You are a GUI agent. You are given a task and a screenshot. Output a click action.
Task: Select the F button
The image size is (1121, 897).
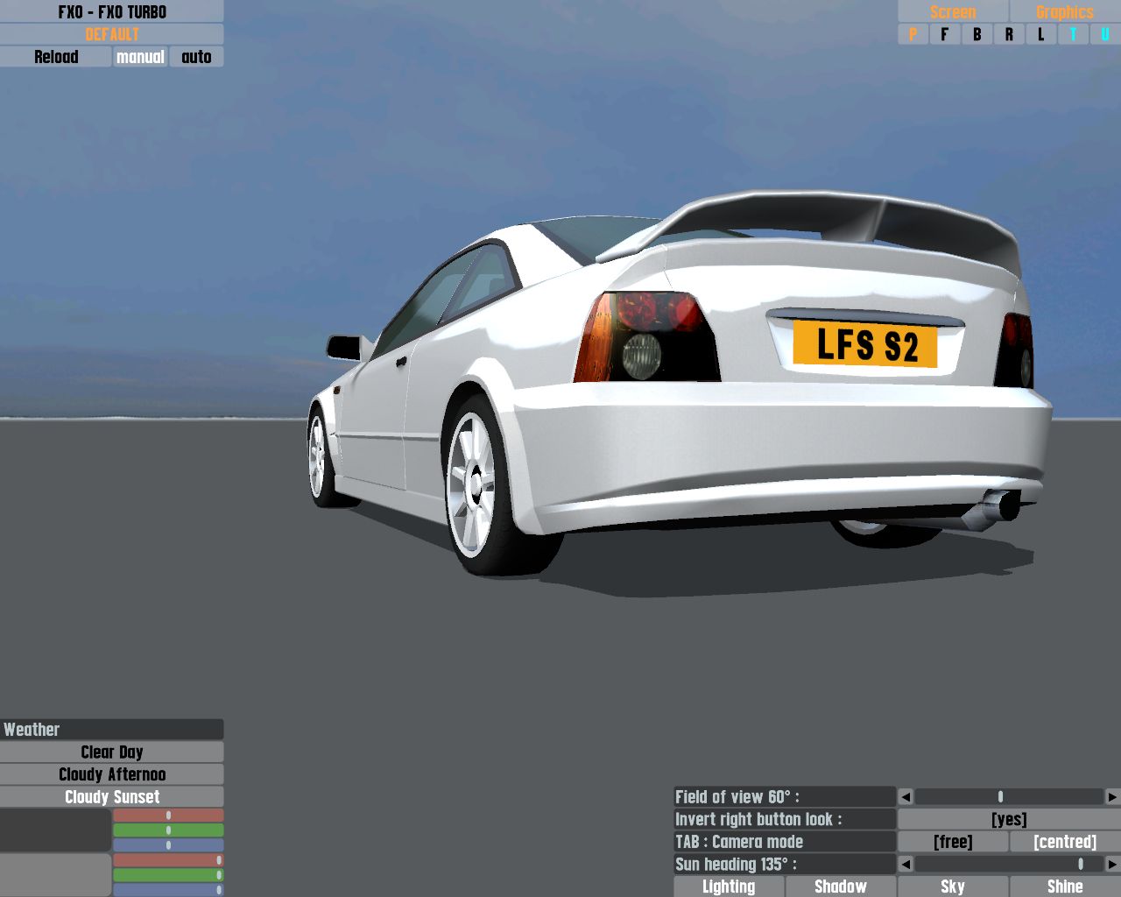(x=944, y=34)
